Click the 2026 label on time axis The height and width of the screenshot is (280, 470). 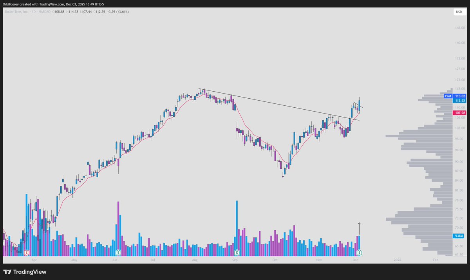pyautogui.click(x=397, y=260)
